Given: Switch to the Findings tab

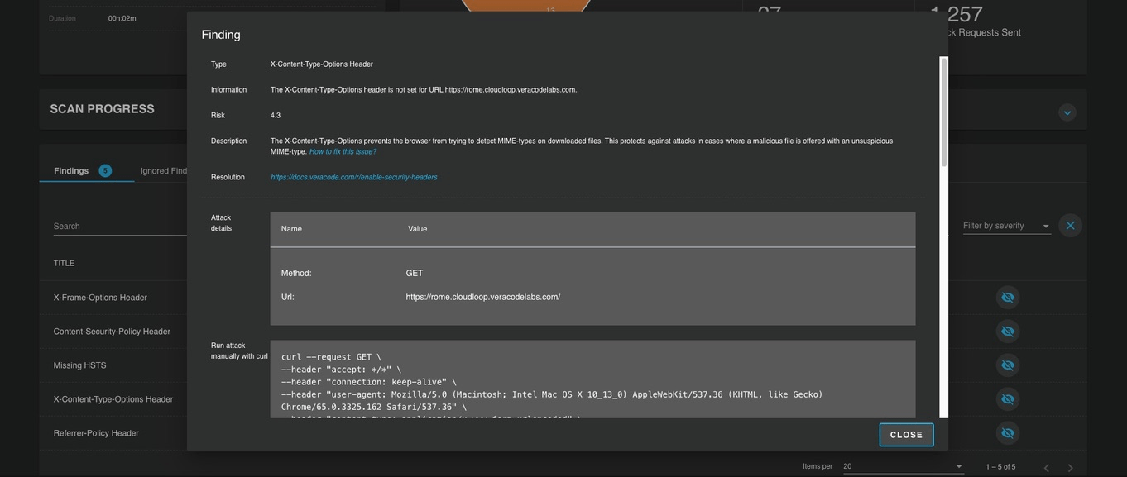Looking at the screenshot, I should [x=72, y=171].
